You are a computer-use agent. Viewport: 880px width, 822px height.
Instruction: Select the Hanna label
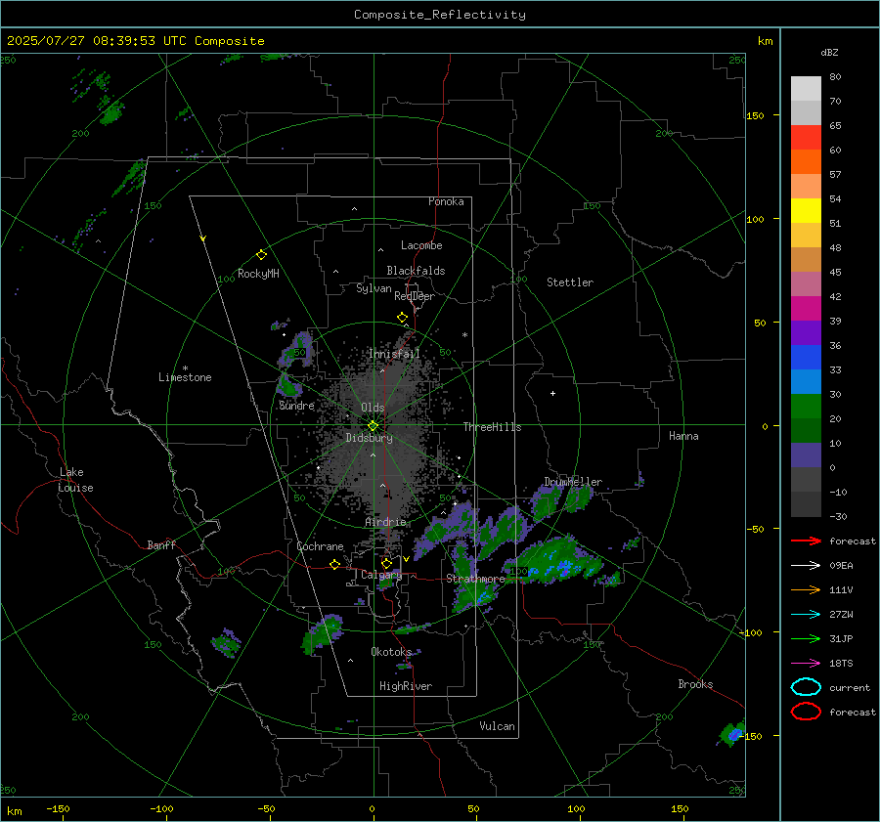(x=683, y=436)
